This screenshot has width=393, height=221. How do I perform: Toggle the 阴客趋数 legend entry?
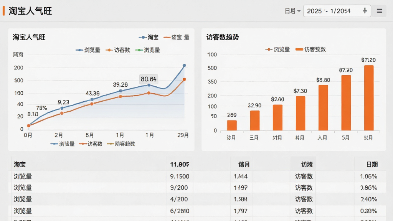121,144
